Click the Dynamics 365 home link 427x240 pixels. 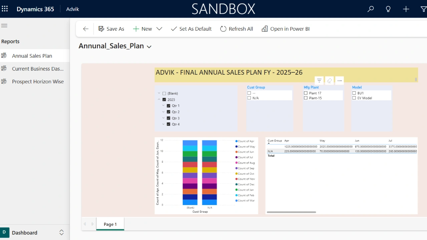coord(35,9)
